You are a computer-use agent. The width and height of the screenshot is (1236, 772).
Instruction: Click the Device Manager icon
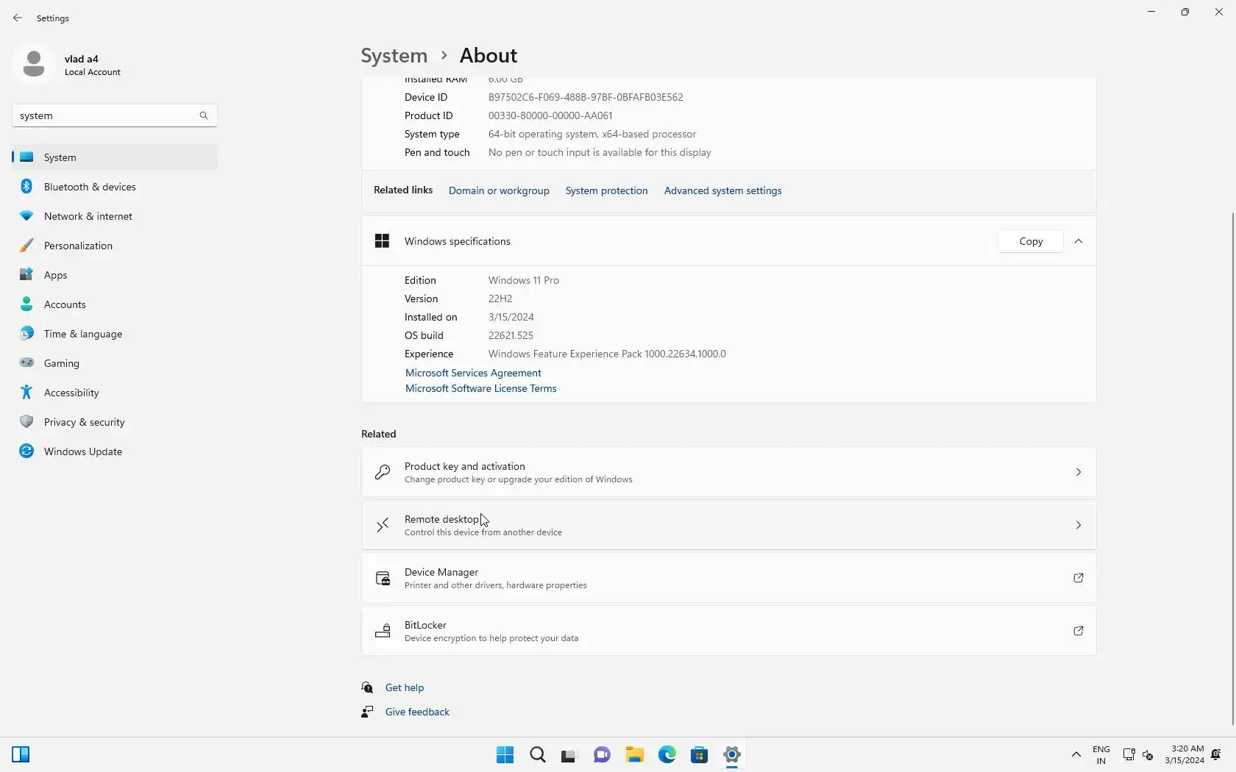(x=383, y=578)
